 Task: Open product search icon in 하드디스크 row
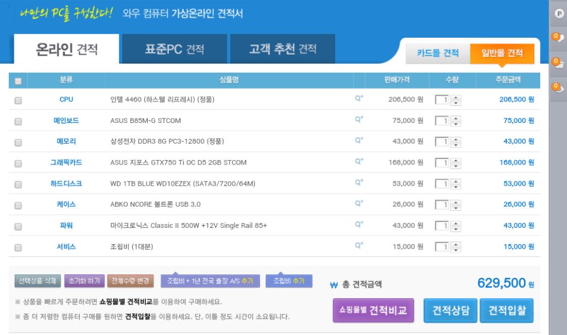click(x=359, y=182)
